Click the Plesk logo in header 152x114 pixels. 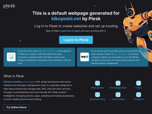9,6
